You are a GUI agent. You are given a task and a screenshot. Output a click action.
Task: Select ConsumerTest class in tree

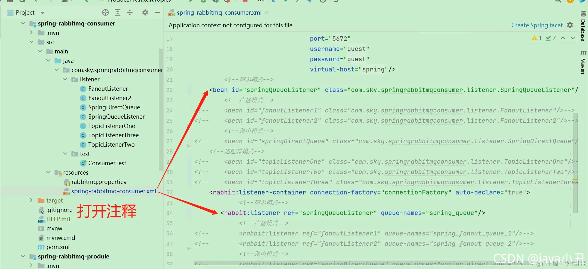107,163
